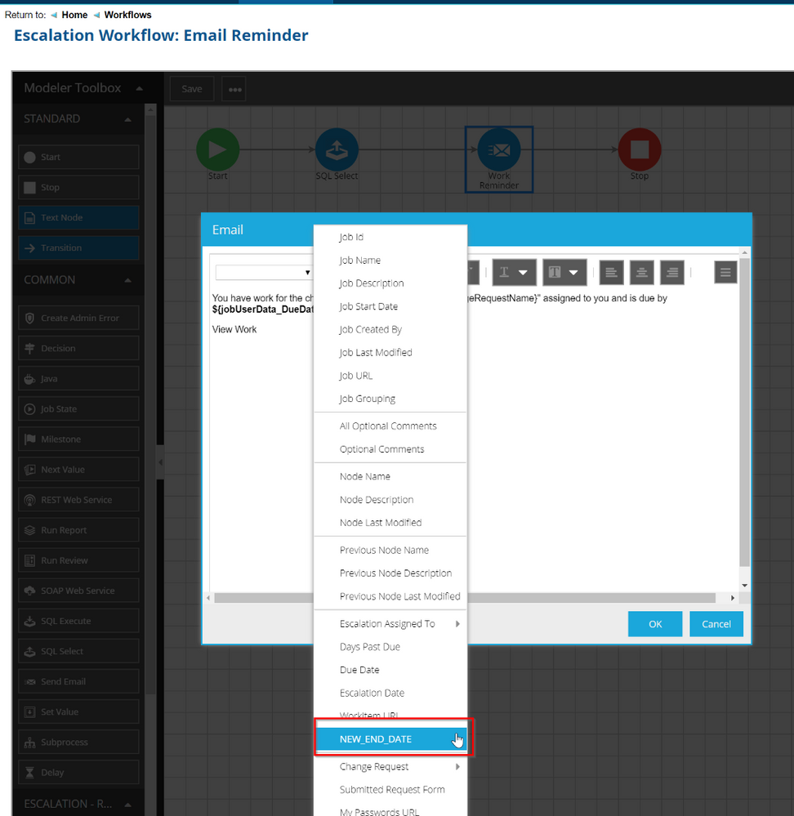794x816 pixels.
Task: Click the Start node on the canvas
Action: (x=217, y=149)
